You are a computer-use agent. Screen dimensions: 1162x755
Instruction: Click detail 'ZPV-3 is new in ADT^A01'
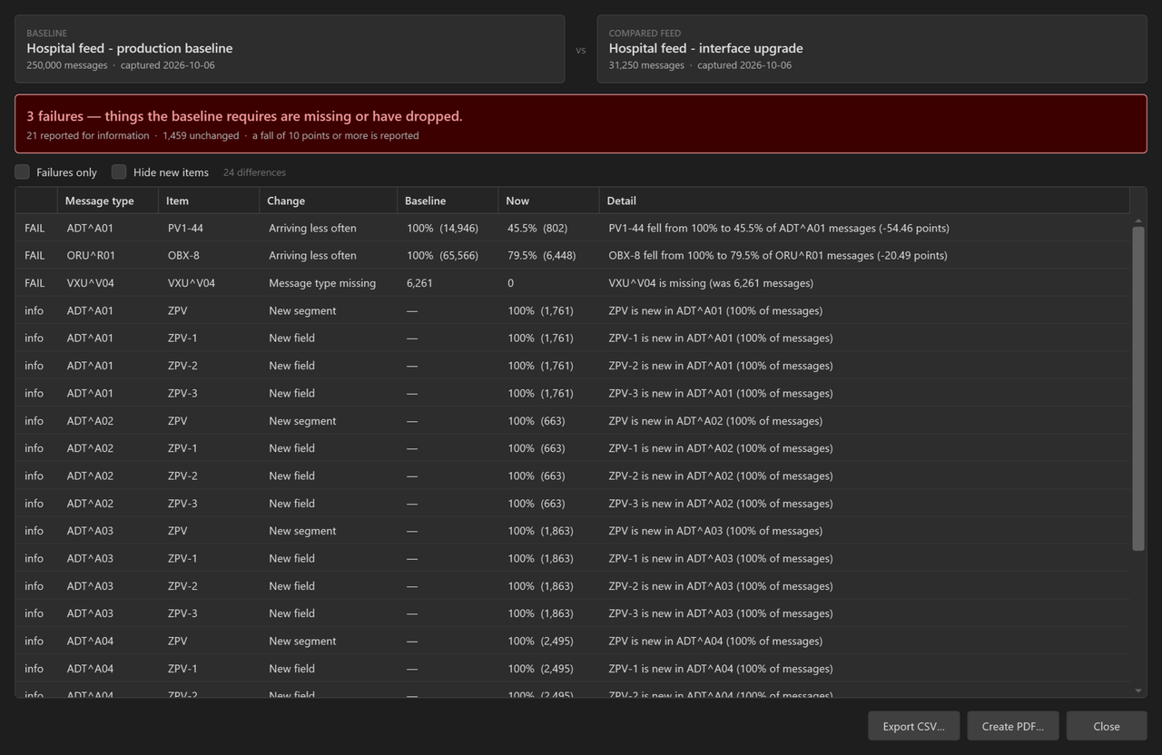point(720,393)
